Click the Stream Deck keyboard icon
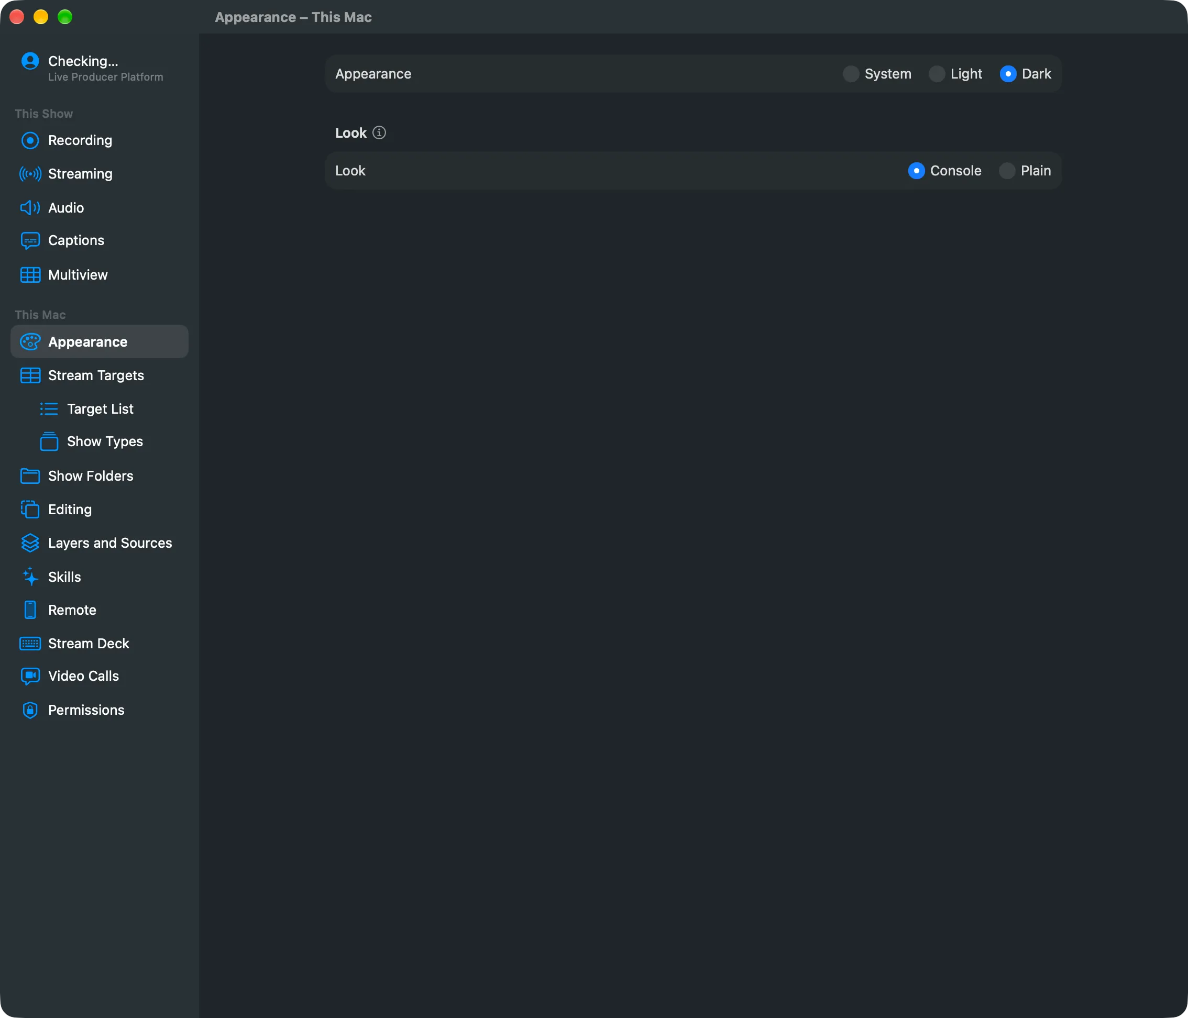This screenshot has height=1018, width=1188. tap(30, 644)
